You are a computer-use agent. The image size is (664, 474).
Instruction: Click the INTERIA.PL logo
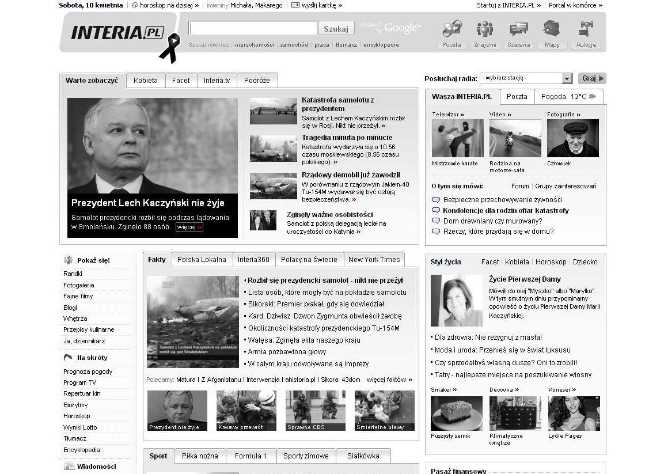coord(117,33)
